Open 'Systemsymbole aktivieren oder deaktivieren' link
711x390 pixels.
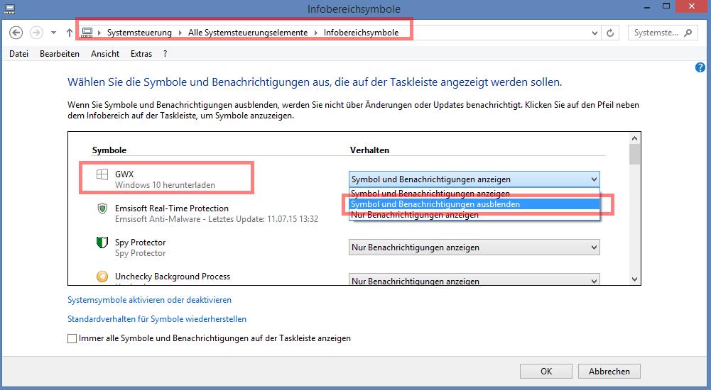[x=150, y=300]
